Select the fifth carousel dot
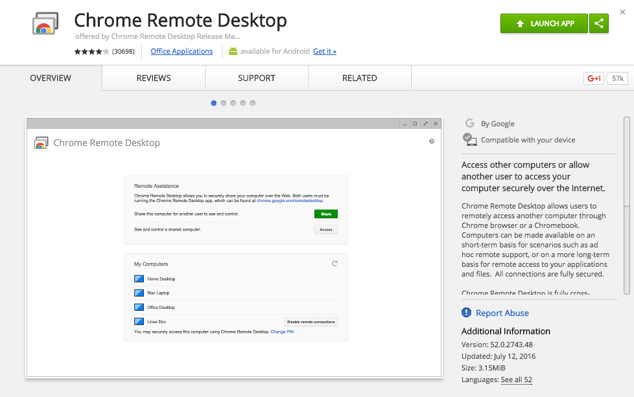The width and height of the screenshot is (634, 397). [252, 103]
